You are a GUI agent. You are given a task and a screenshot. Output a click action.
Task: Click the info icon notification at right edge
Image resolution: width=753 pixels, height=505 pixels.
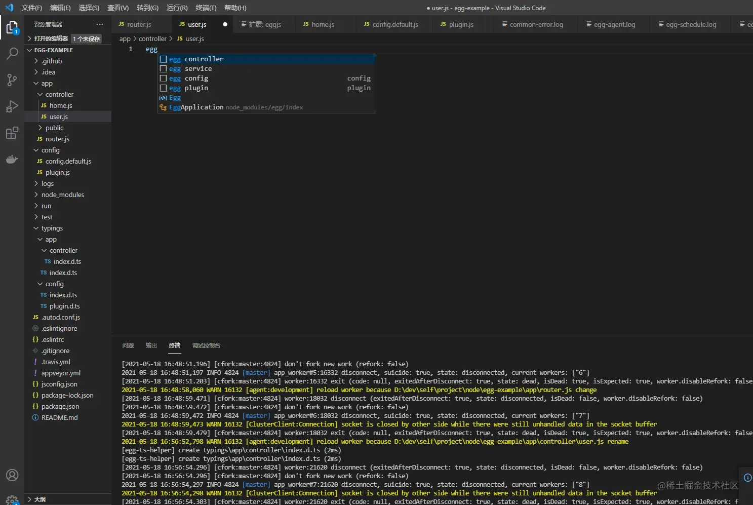point(747,478)
